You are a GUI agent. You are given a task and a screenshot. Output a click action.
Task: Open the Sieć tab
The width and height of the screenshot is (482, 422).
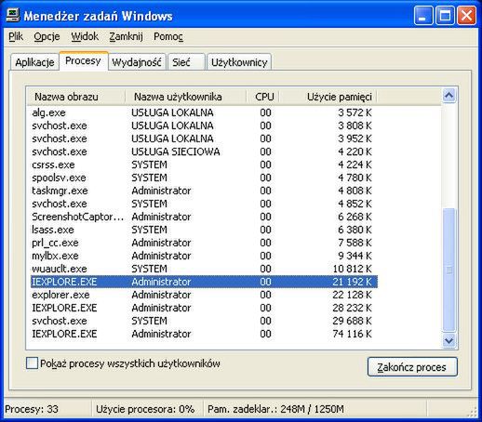tap(186, 62)
